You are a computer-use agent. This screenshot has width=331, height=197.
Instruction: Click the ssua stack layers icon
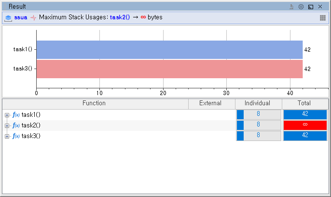click(8, 17)
